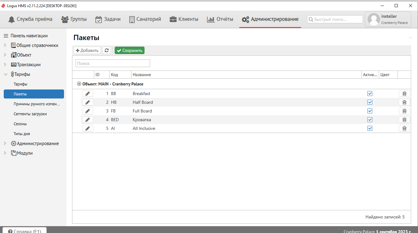Edit the Breakfast package via pencil icon
Screen dimensions: 418x233
point(88,94)
